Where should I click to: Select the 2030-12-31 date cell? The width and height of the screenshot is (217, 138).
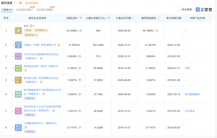click(x=124, y=56)
